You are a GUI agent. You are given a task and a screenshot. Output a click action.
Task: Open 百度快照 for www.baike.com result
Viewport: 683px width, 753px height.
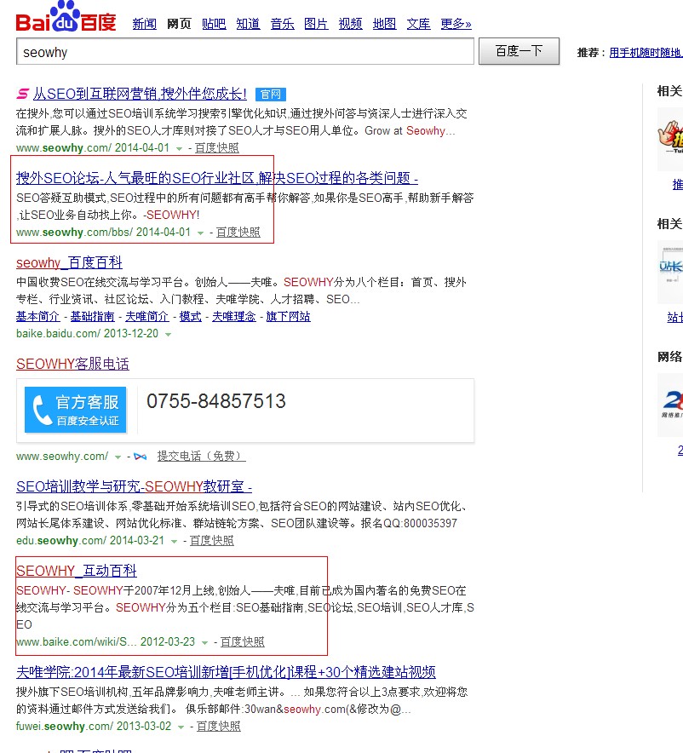(243, 642)
